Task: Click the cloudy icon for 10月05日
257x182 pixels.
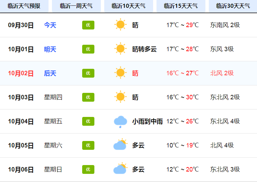Action: (x=121, y=144)
